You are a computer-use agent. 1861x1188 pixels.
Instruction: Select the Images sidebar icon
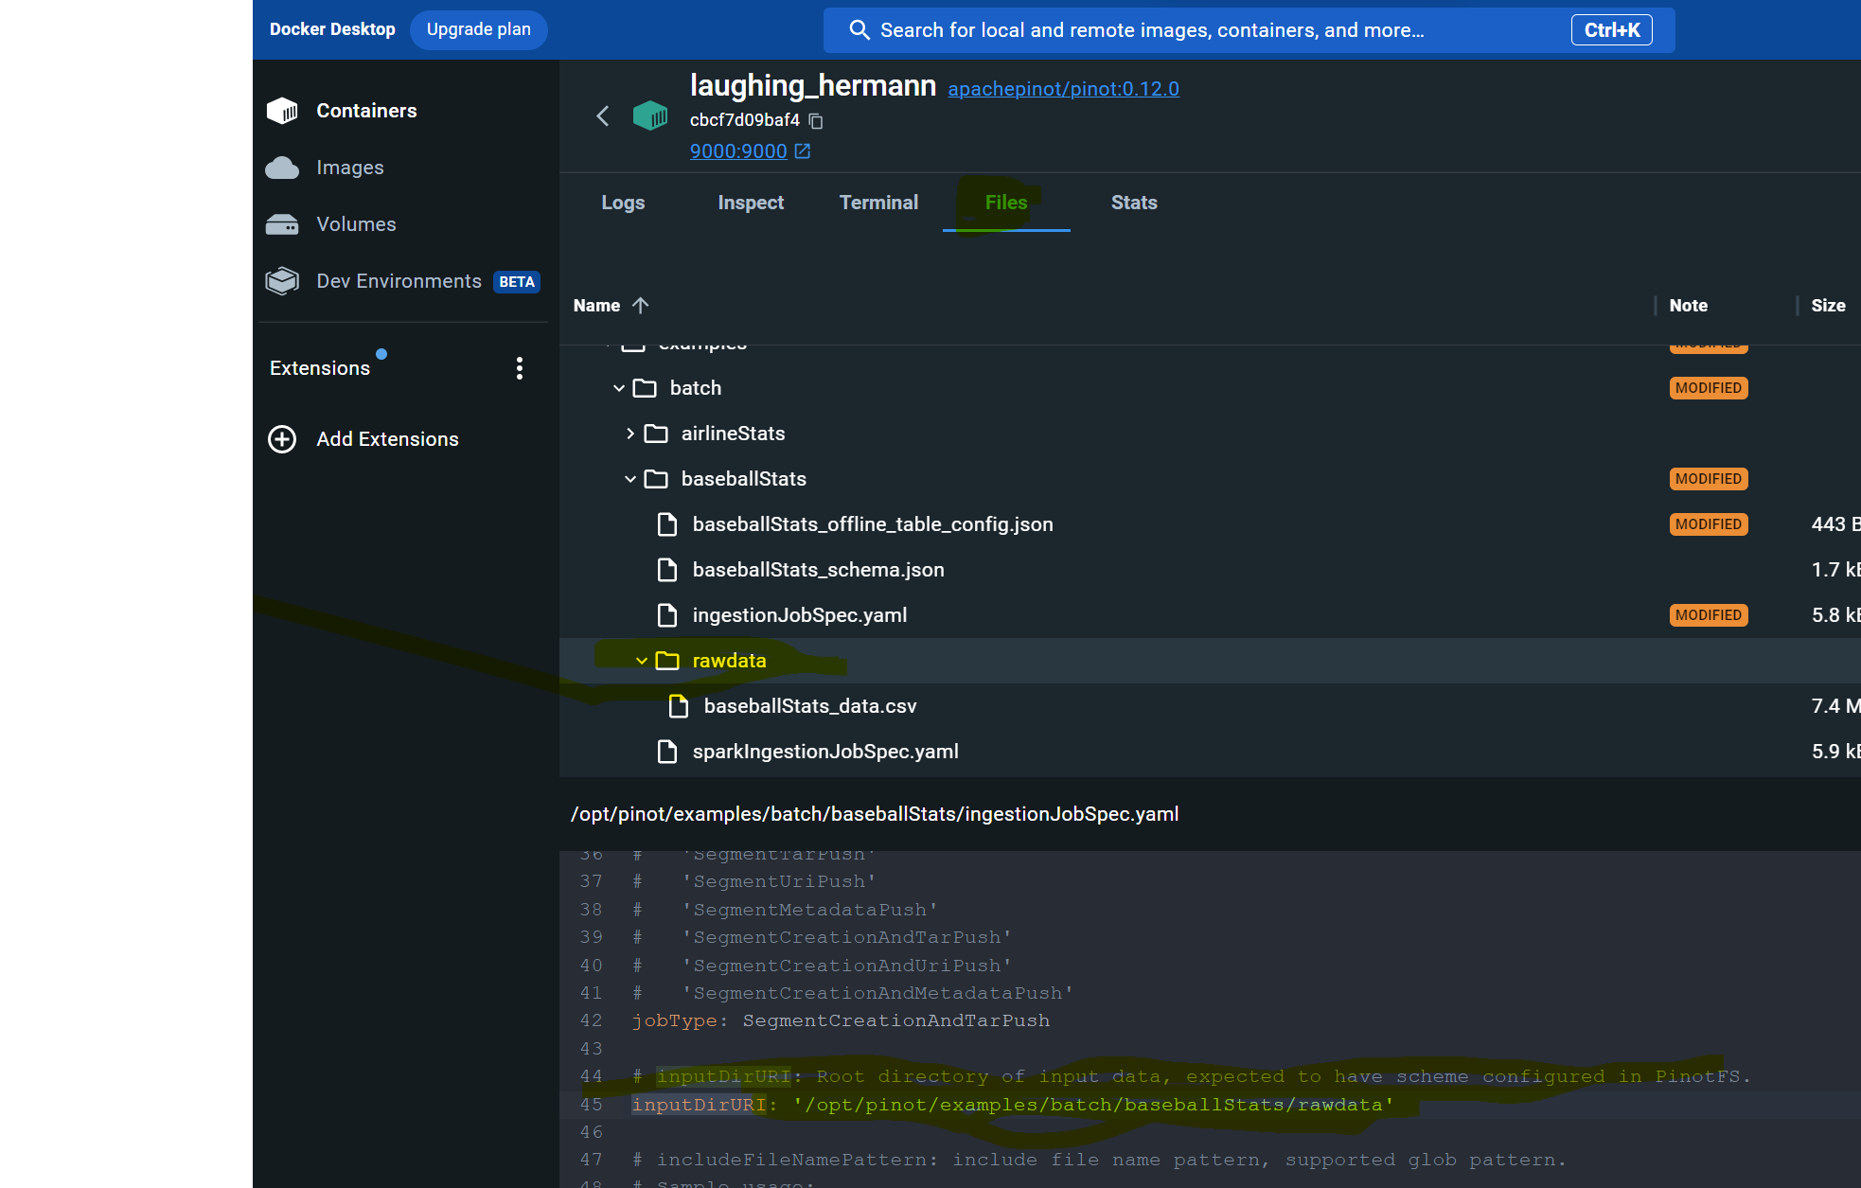[283, 168]
